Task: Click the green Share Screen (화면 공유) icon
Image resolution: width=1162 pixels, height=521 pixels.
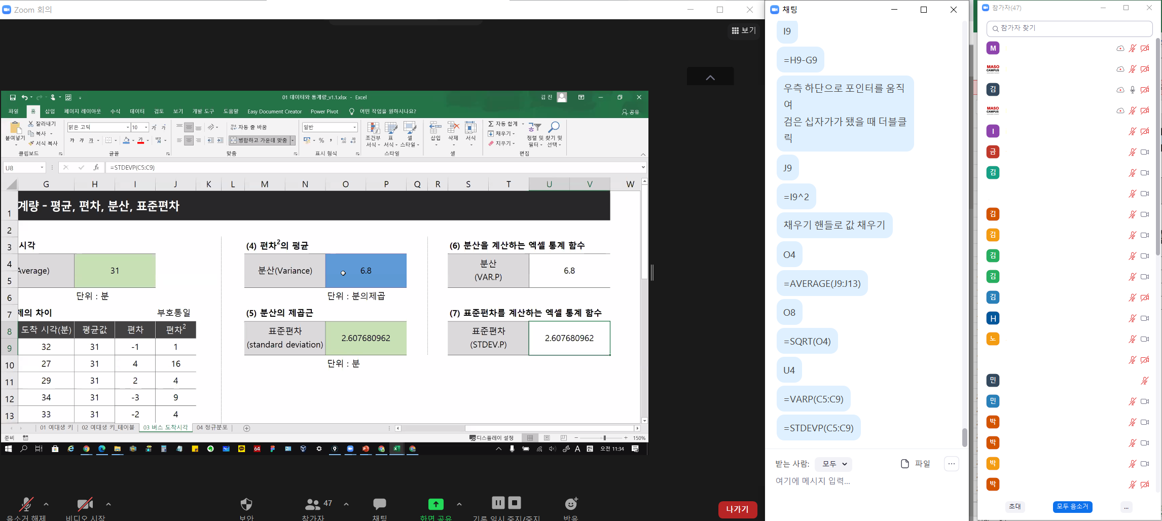Action: (435, 504)
